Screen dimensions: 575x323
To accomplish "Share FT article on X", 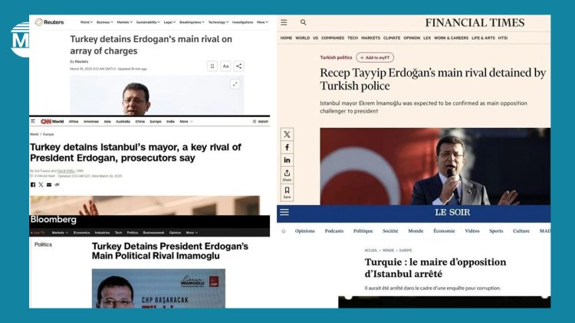I will pos(287,135).
